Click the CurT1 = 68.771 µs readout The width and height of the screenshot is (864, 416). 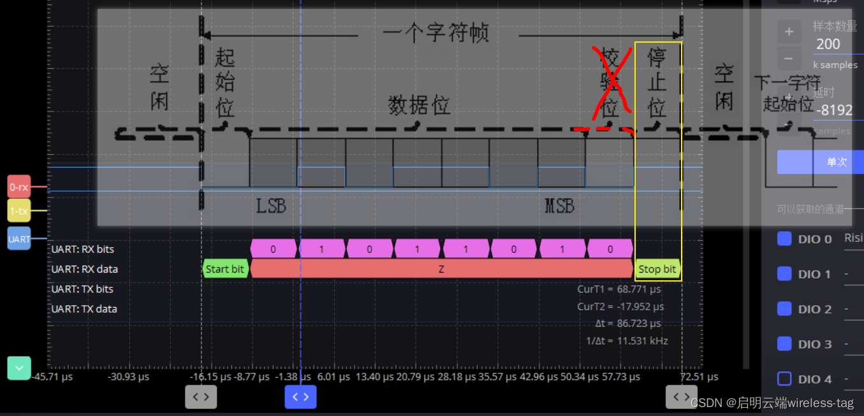coord(619,289)
